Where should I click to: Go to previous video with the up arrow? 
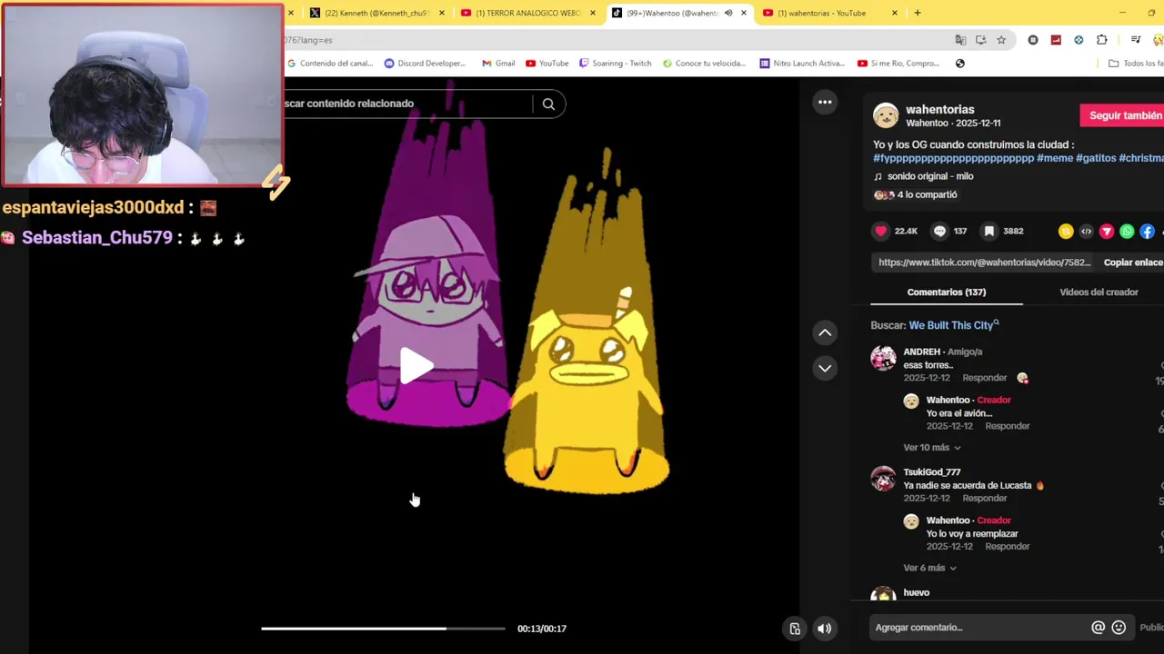click(x=825, y=332)
